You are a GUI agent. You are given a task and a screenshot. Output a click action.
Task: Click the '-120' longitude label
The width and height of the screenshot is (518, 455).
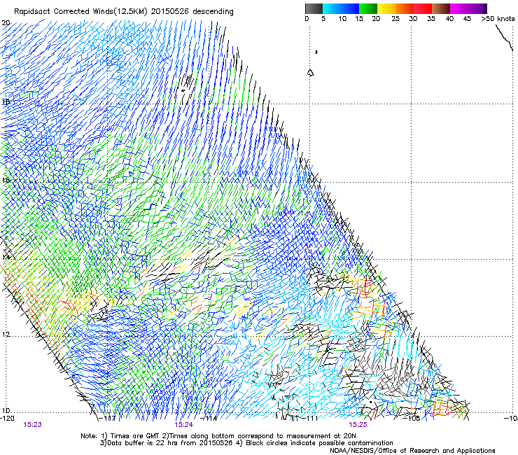(x=7, y=419)
